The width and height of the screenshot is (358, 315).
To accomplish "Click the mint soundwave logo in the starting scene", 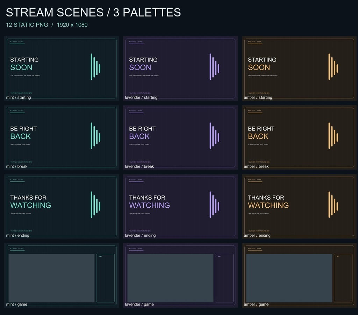I will [x=95, y=67].
